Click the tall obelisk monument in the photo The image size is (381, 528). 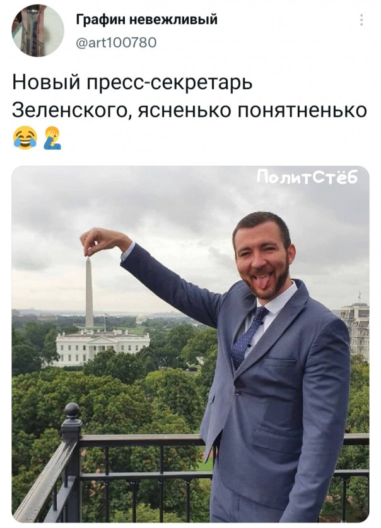click(x=89, y=292)
